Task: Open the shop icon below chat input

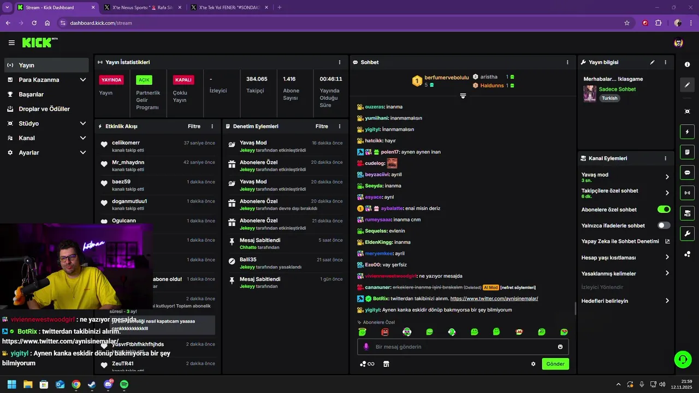Action: point(386,364)
